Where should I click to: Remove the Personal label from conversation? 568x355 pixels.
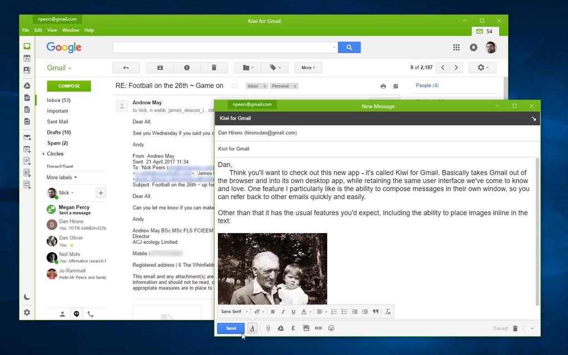pos(295,86)
